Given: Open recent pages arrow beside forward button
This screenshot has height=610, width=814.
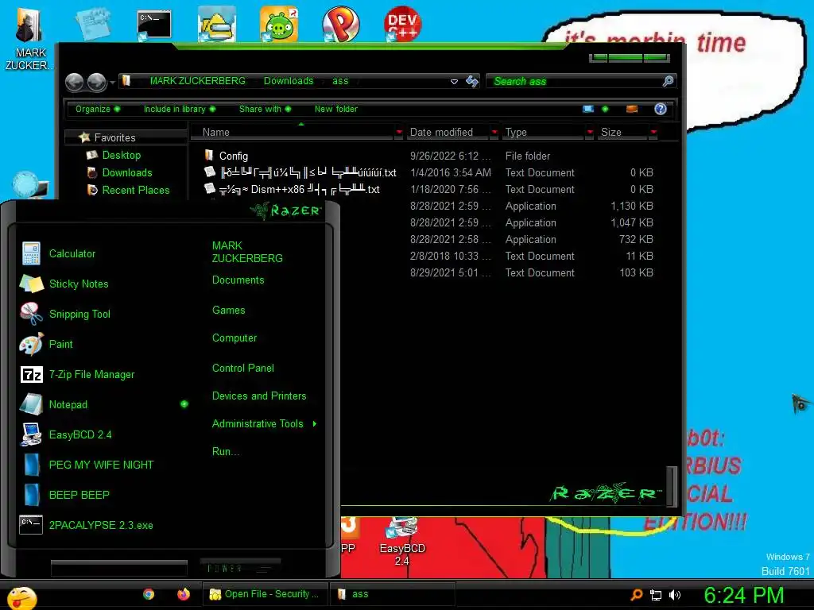Looking at the screenshot, I should coord(112,82).
